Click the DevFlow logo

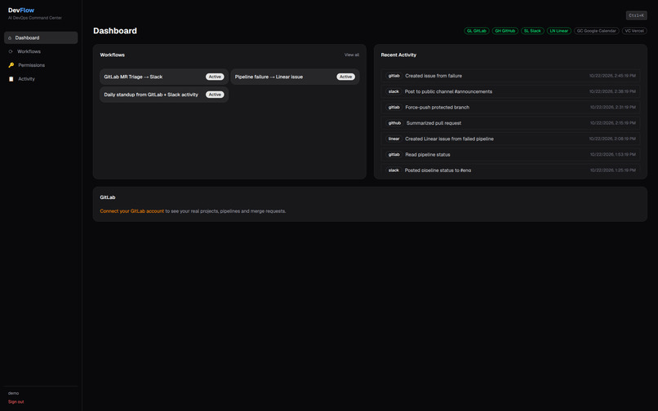click(21, 10)
